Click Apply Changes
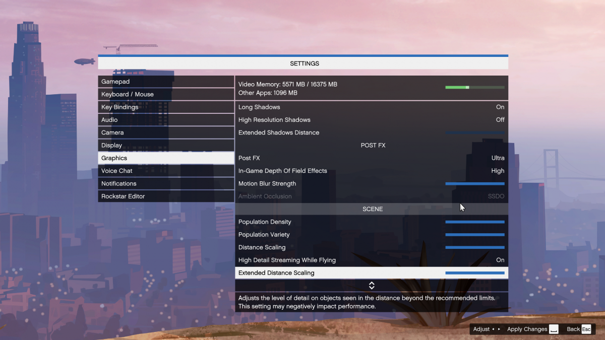Screen dimensions: 605x340 [527, 329]
